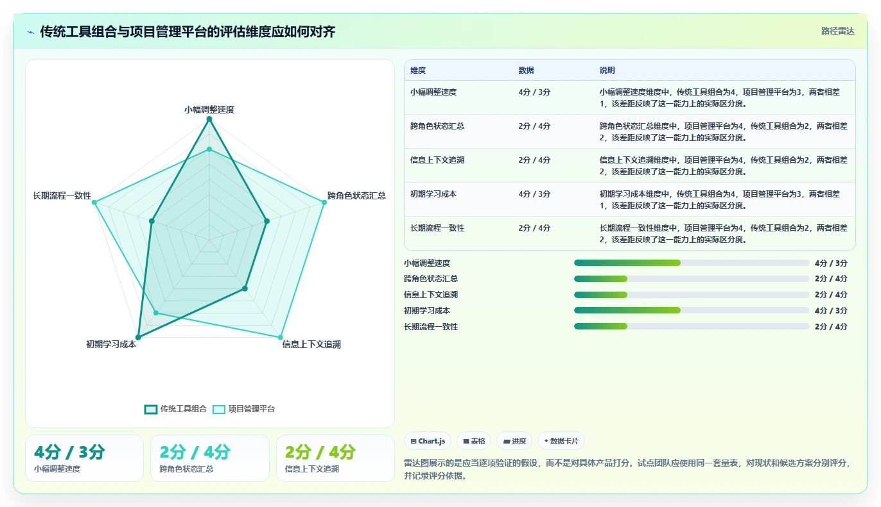Click radar axis label 初期学习成本
The image size is (881, 507).
tap(111, 344)
